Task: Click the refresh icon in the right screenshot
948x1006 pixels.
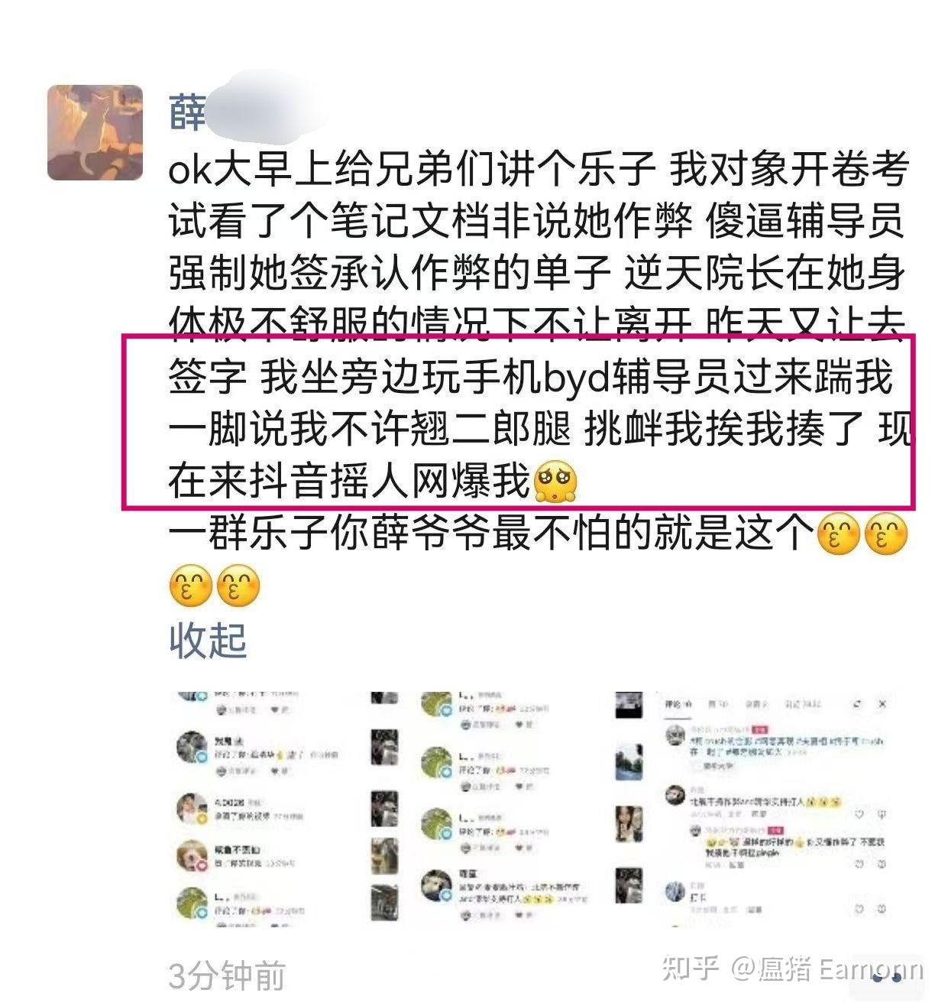Action: point(857,703)
